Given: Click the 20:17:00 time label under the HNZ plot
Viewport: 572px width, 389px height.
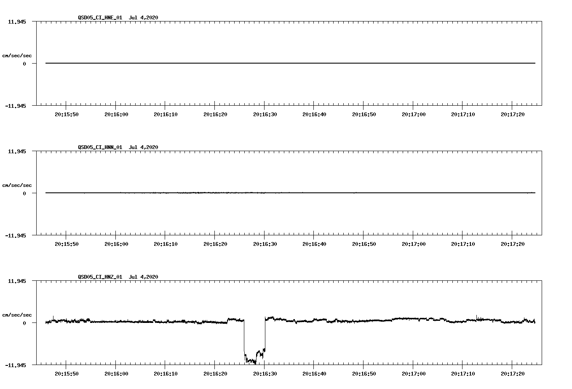Looking at the screenshot, I should [x=414, y=374].
